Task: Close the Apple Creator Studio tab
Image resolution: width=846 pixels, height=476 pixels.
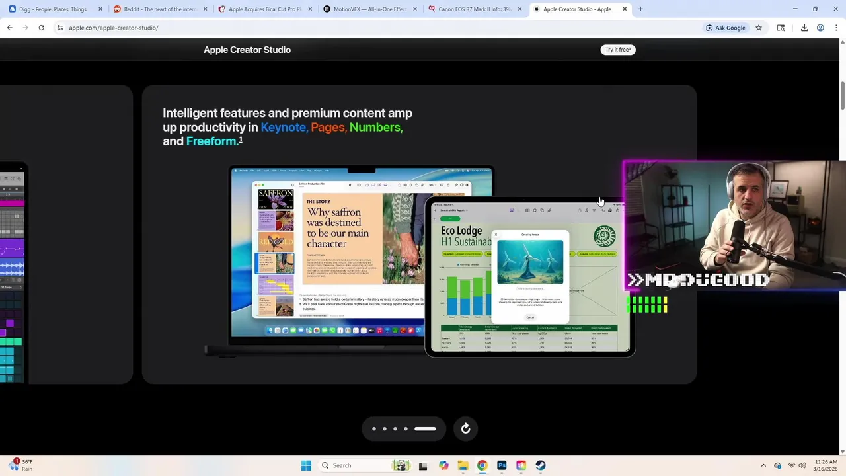Action: [x=625, y=9]
